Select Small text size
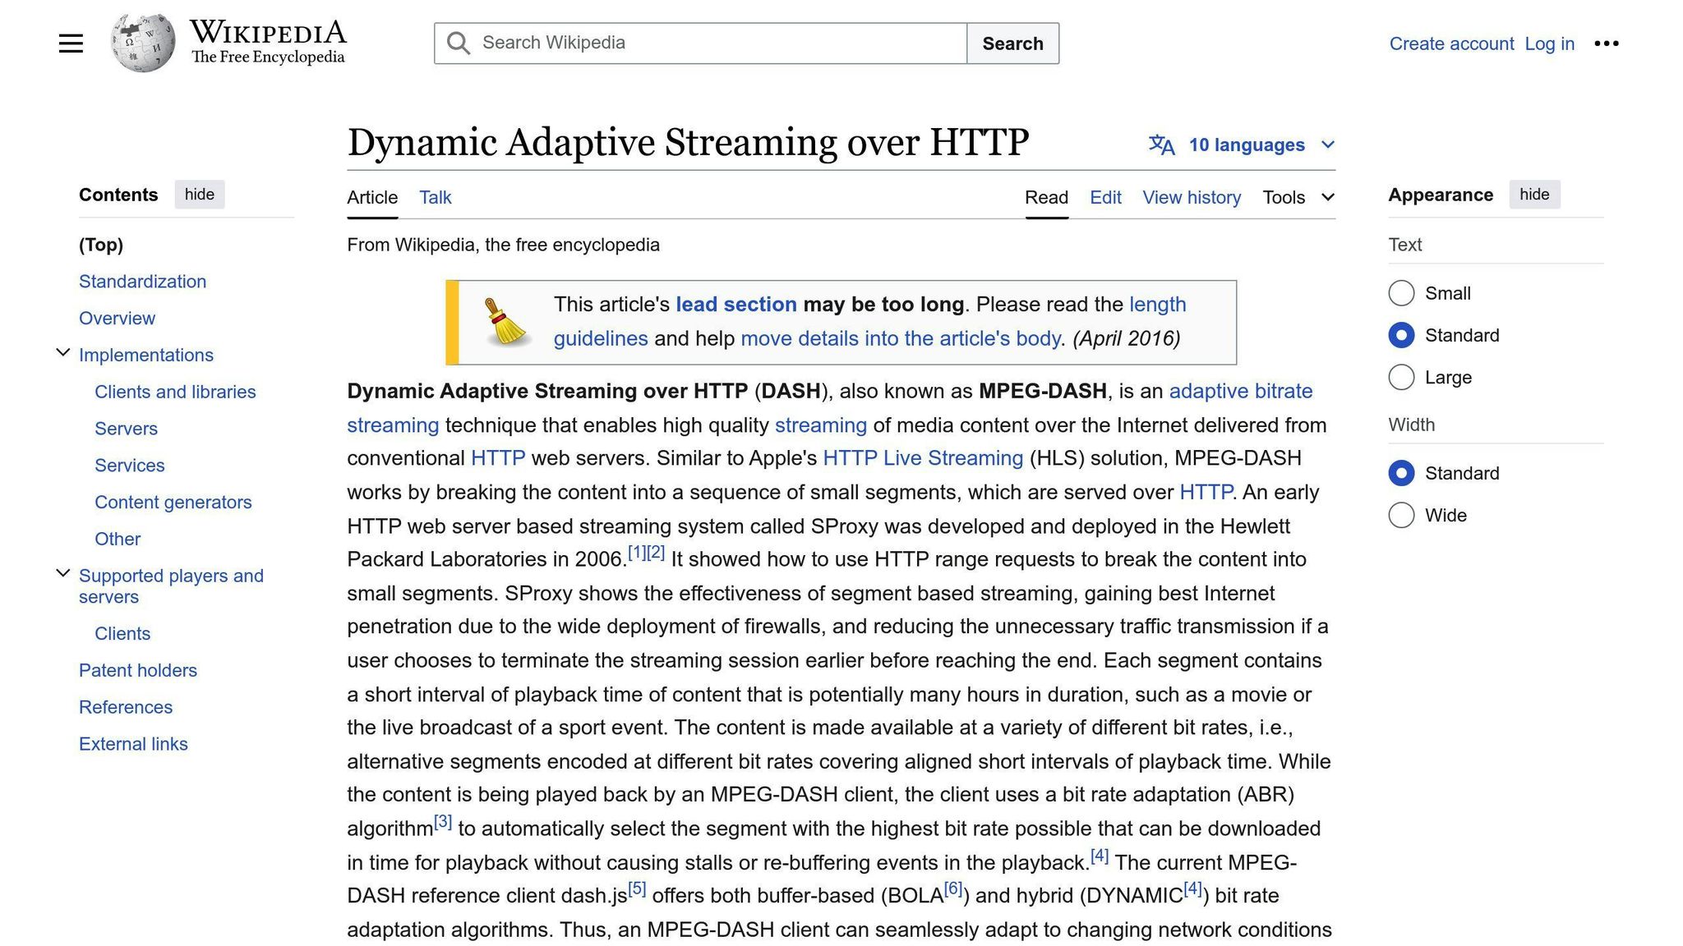 click(x=1401, y=293)
